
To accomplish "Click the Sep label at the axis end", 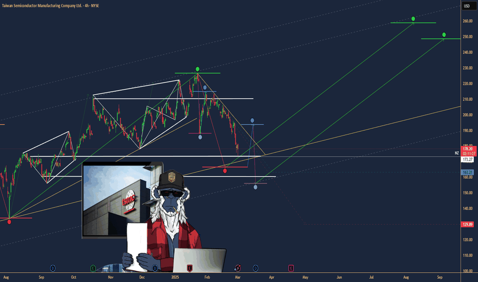I will click(440, 277).
